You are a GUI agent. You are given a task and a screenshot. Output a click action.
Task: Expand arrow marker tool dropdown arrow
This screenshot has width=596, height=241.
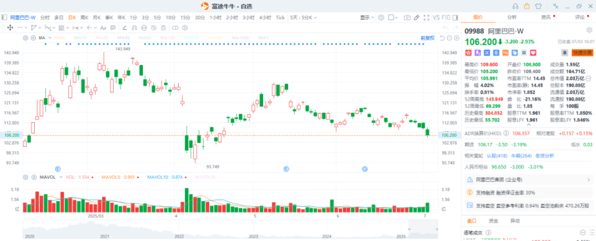pos(96,28)
